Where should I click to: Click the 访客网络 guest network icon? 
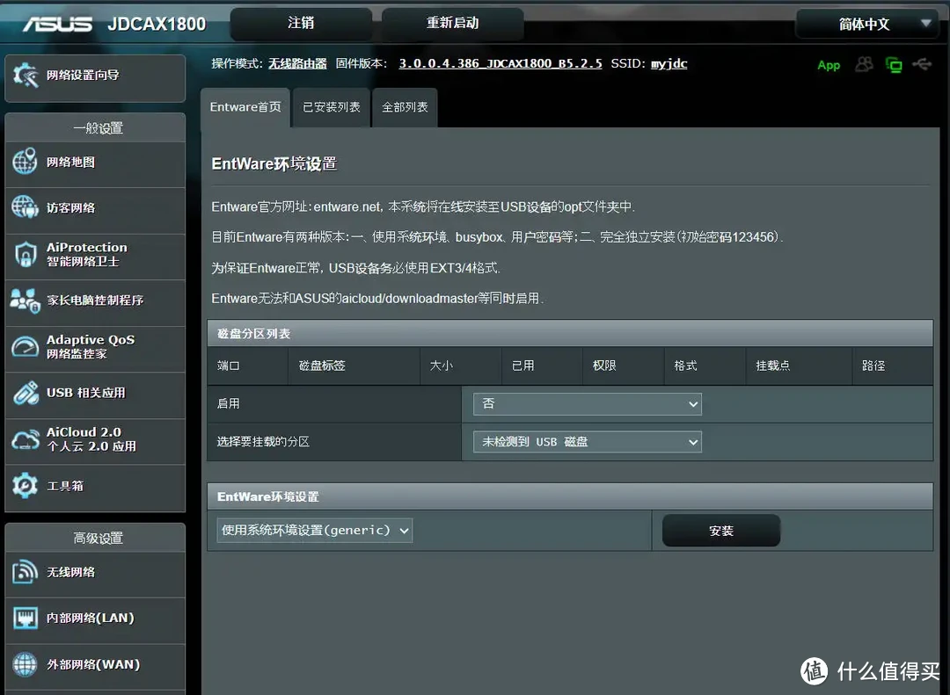coord(25,207)
